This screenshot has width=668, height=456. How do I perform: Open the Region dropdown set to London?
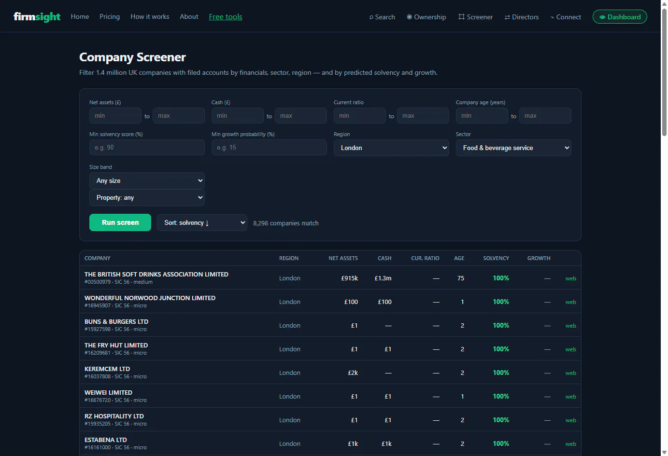click(391, 148)
